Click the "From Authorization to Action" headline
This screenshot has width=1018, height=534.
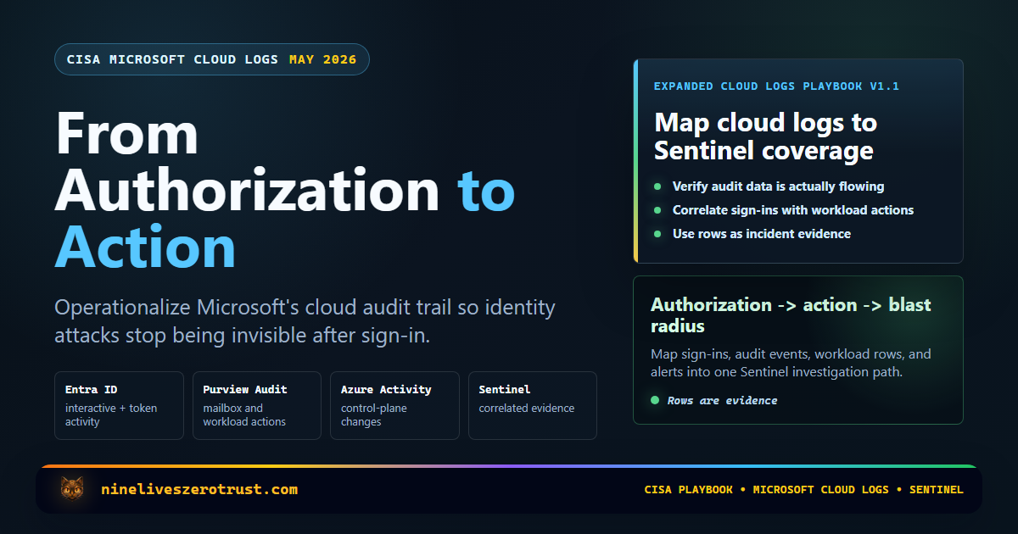coord(285,191)
